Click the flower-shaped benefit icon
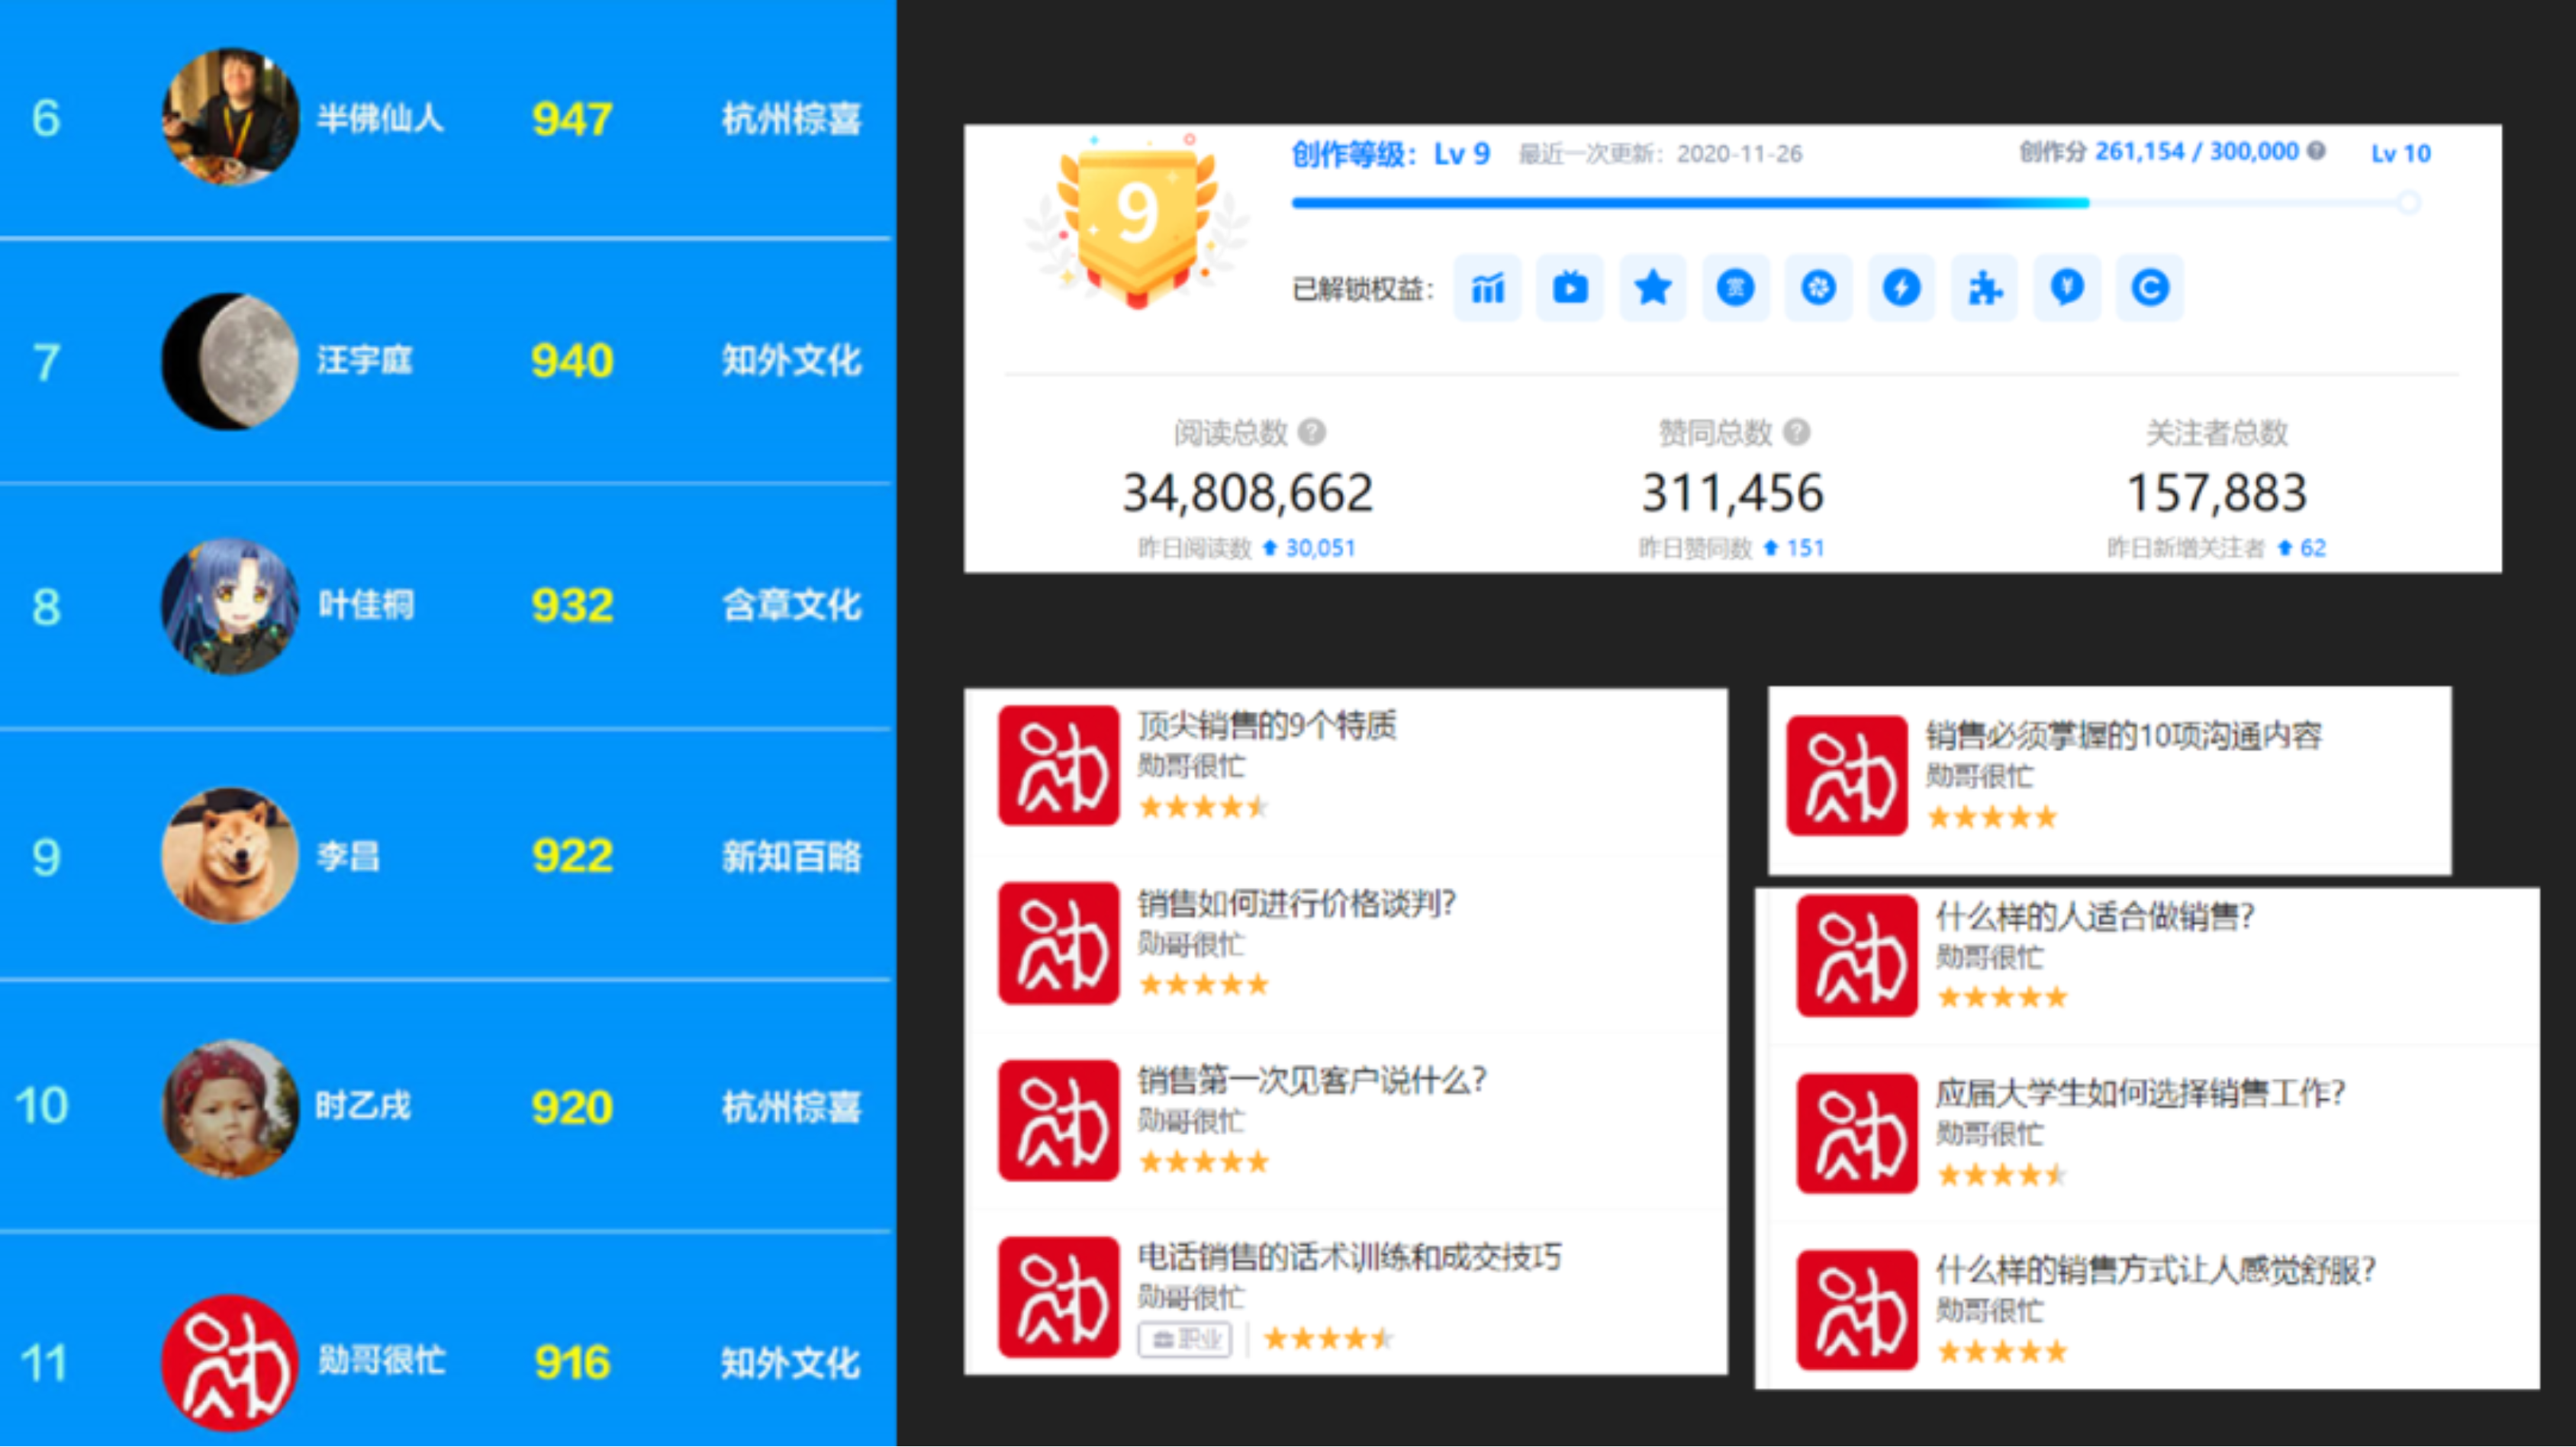Image resolution: width=2576 pixels, height=1447 pixels. pos(1819,288)
